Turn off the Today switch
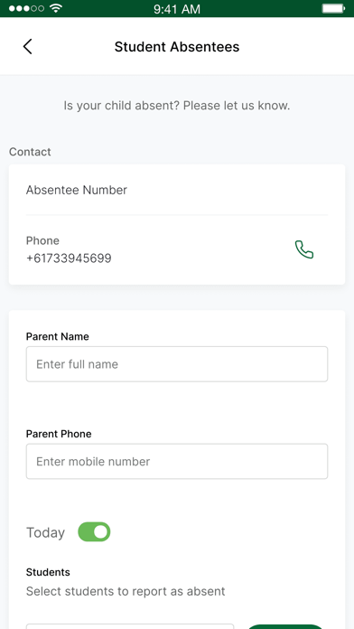The image size is (354, 629). pyautogui.click(x=94, y=532)
